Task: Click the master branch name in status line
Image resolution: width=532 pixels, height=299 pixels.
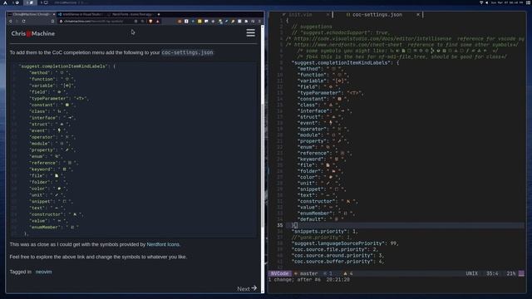Action: tap(308, 273)
